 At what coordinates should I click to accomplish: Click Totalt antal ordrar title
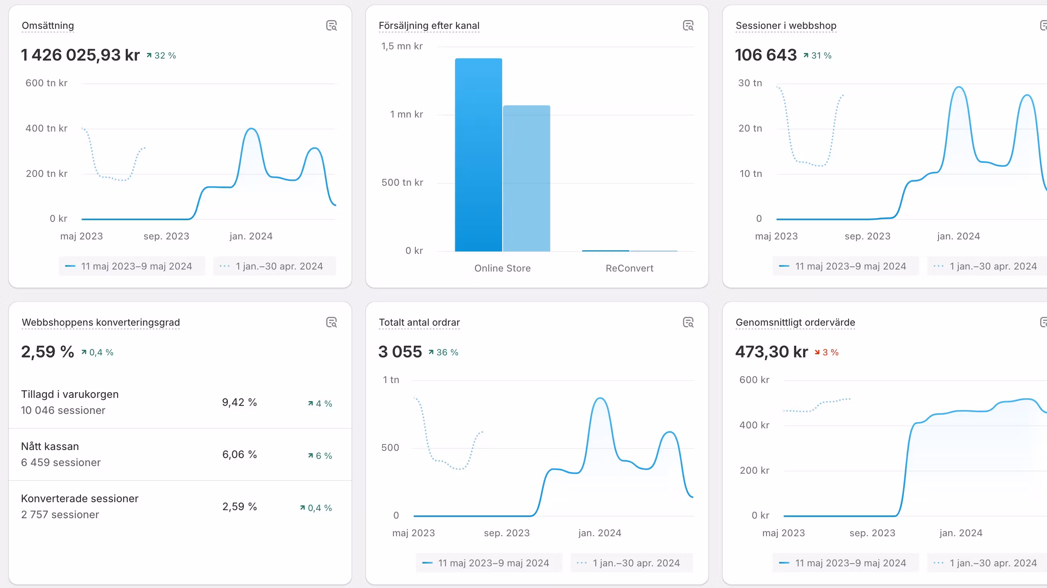[419, 322]
